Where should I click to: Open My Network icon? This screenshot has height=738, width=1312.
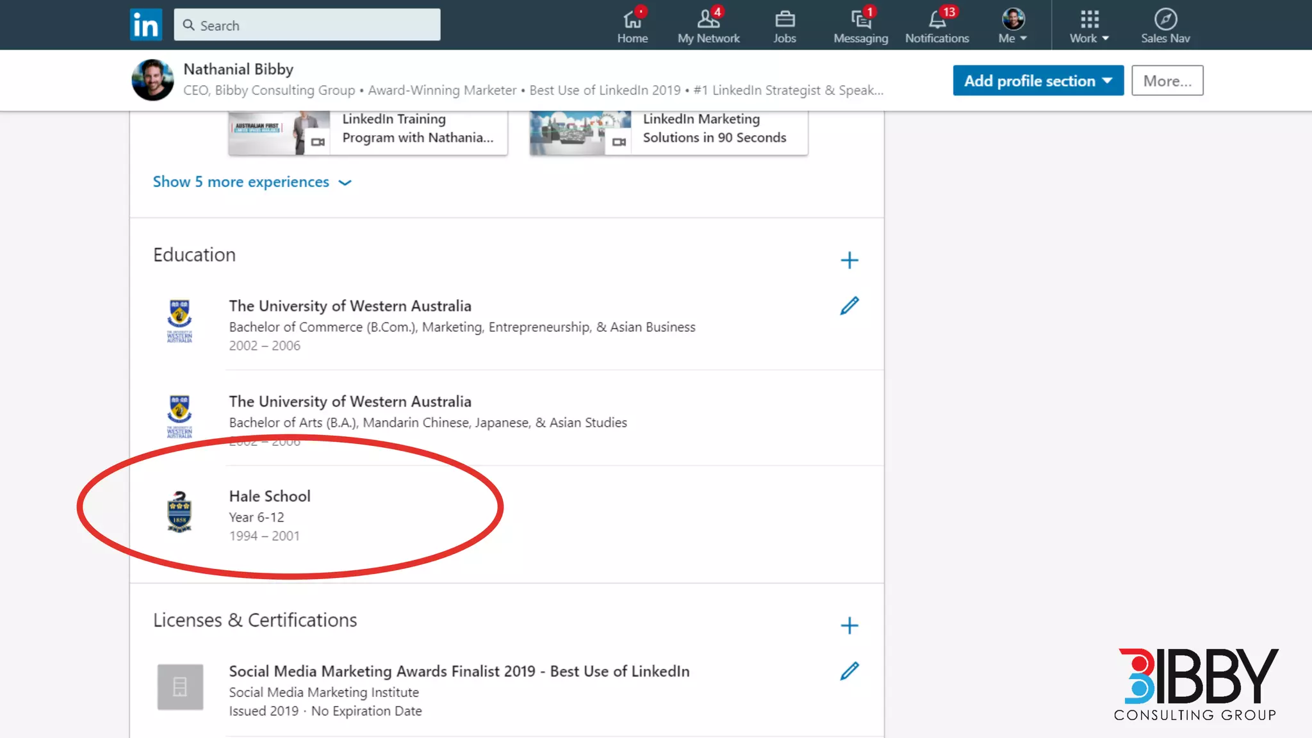pyautogui.click(x=709, y=20)
